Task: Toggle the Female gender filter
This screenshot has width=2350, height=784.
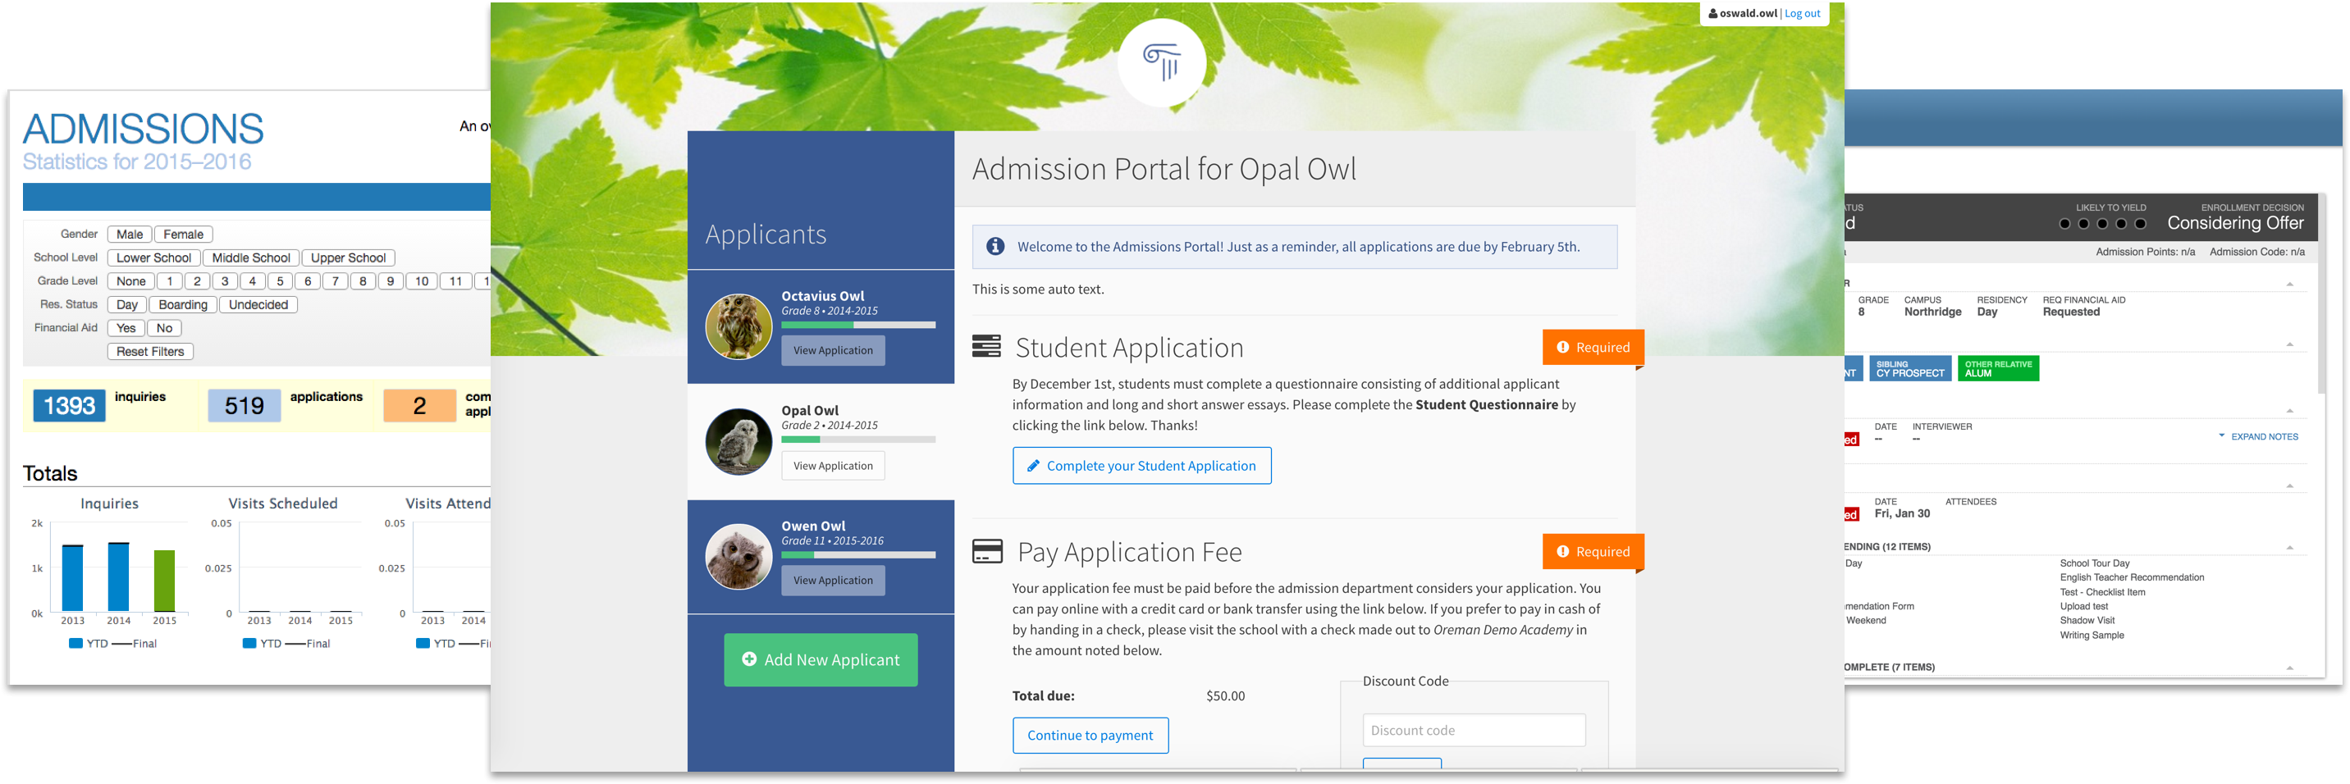Action: coord(183,235)
